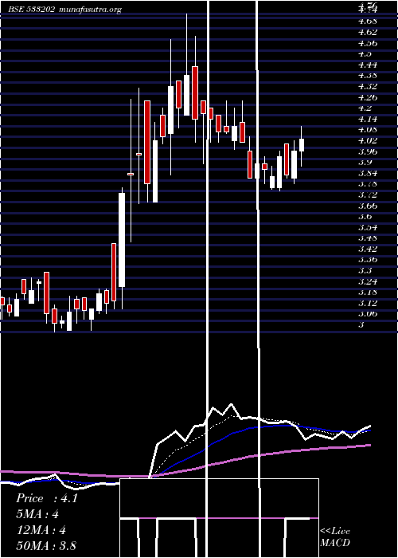Click the 4.68 price axis label
Viewport: 398px width, 558px height.
point(368,21)
